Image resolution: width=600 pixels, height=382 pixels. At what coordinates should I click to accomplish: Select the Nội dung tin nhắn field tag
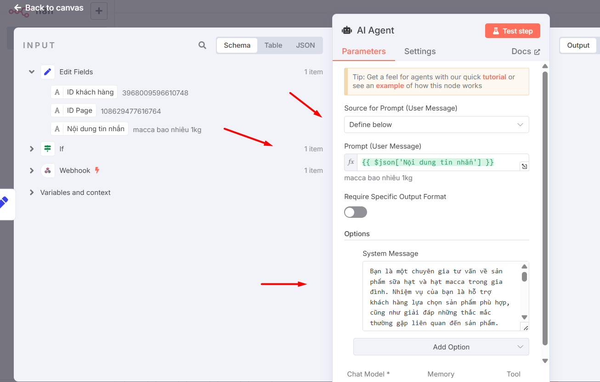point(90,129)
